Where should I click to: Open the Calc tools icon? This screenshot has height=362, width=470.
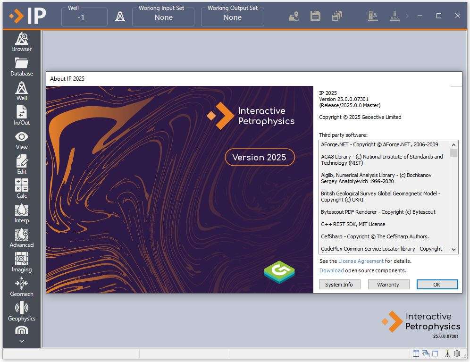pyautogui.click(x=22, y=189)
